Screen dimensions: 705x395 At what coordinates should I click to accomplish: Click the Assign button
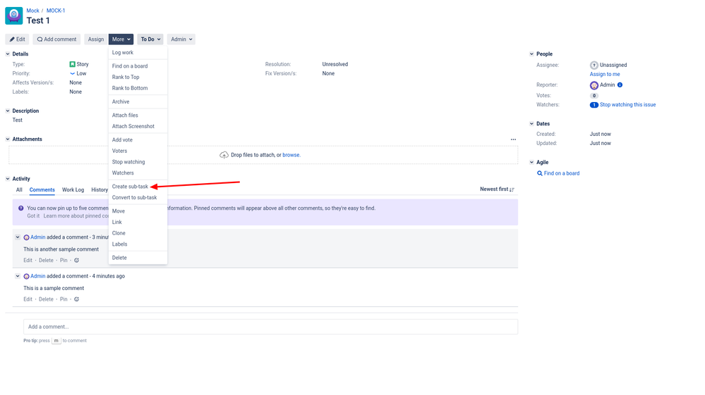pos(96,39)
